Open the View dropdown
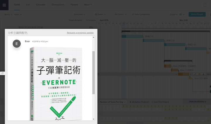 18,14
